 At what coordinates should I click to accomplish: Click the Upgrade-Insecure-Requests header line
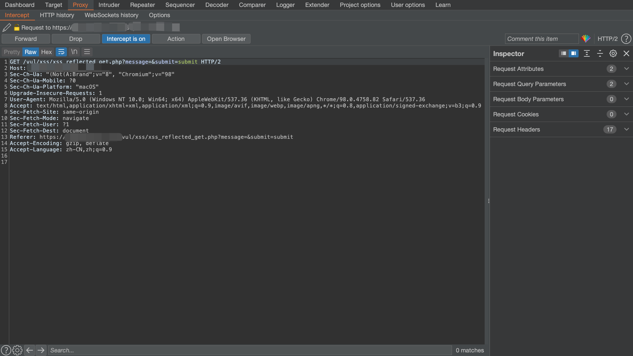[56, 93]
